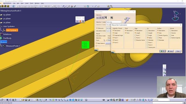This screenshot has width=186, height=104.
Task: Click the Save icon in bottom toolbar
Action: tap(26, 100)
